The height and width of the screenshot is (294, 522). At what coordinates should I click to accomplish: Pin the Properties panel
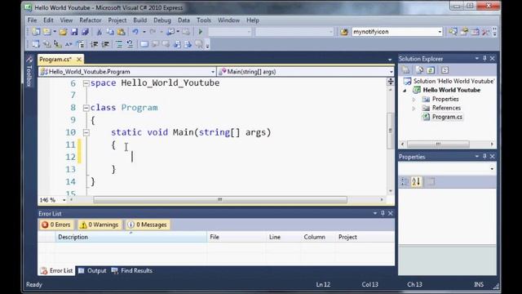(484, 156)
